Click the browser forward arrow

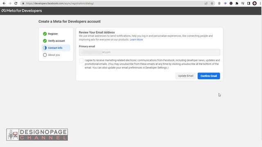pos(10,3)
